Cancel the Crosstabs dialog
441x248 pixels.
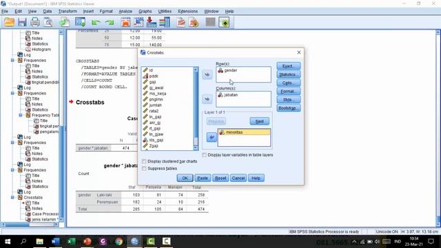tap(238, 178)
